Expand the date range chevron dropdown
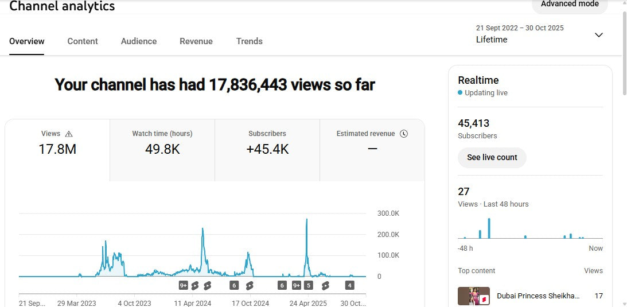Screen dimensions: 627x307 [598, 35]
